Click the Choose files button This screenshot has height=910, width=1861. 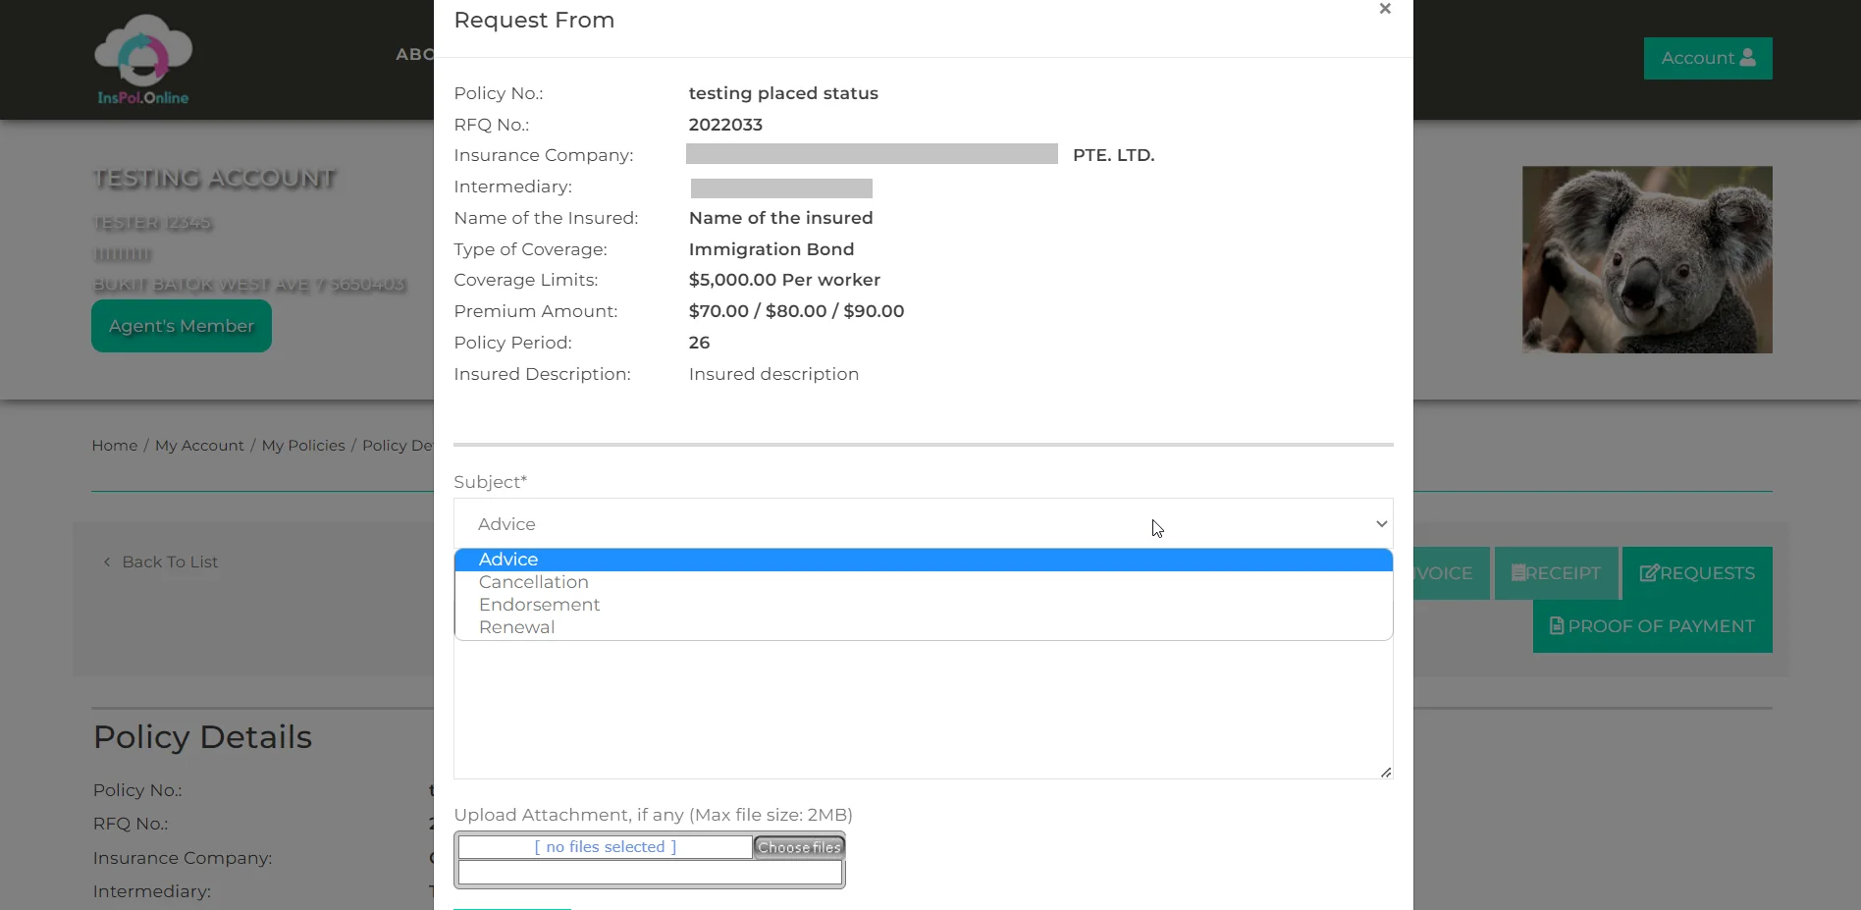click(x=799, y=847)
